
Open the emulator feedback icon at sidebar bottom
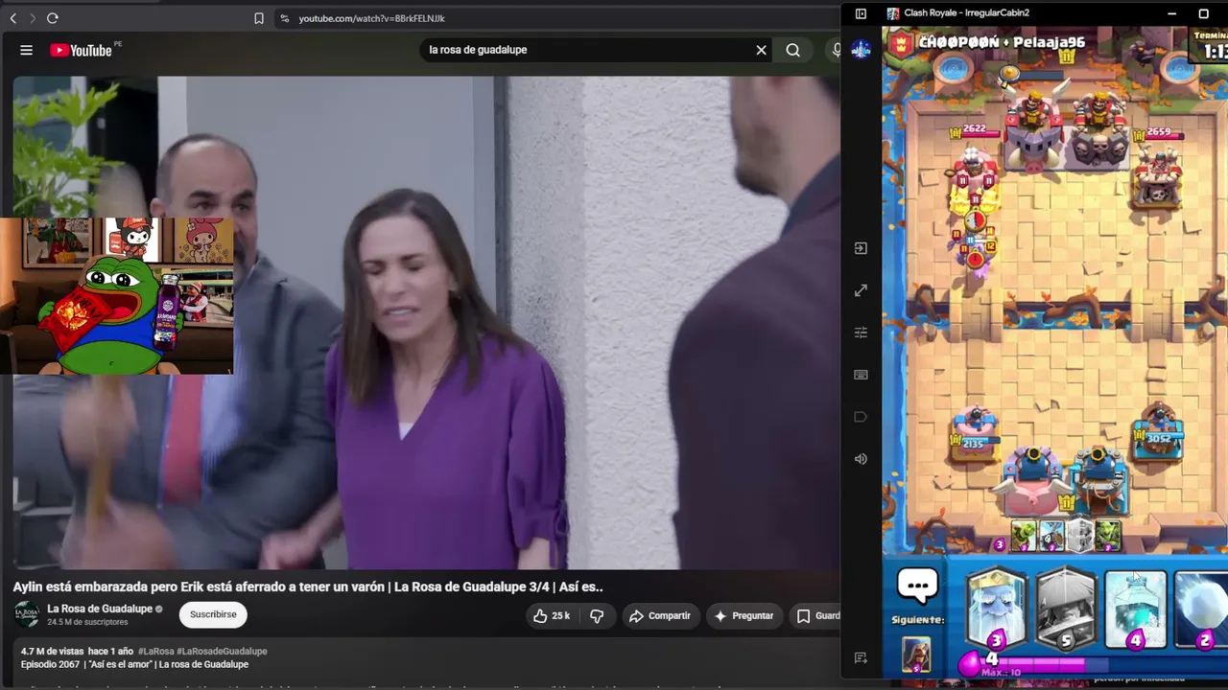tap(861, 657)
